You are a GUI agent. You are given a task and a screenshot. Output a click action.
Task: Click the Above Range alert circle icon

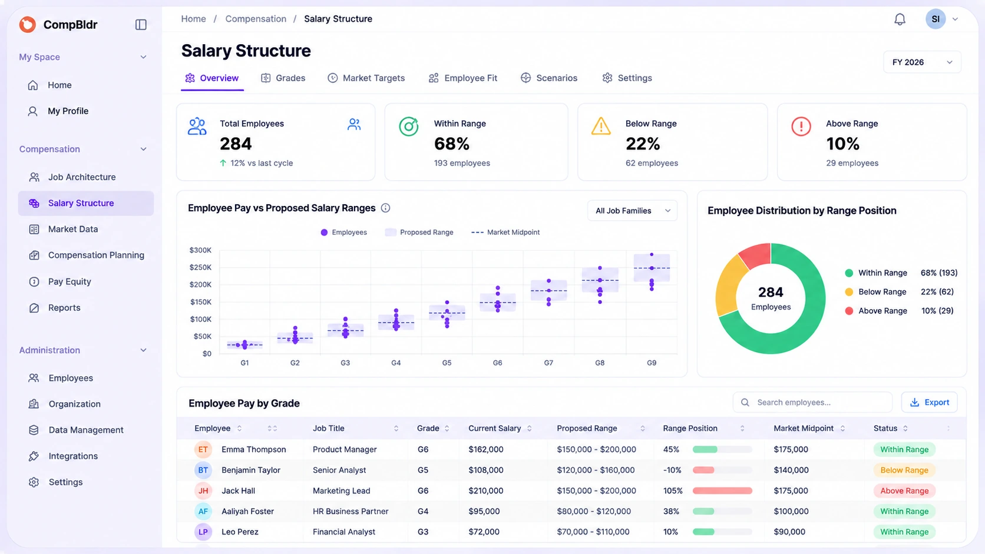tap(801, 127)
